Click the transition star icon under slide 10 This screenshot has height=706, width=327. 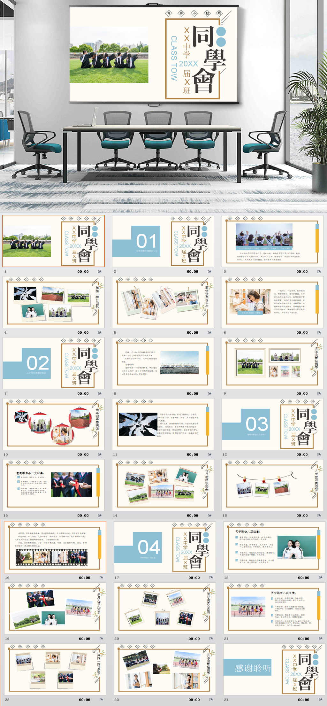click(x=100, y=454)
